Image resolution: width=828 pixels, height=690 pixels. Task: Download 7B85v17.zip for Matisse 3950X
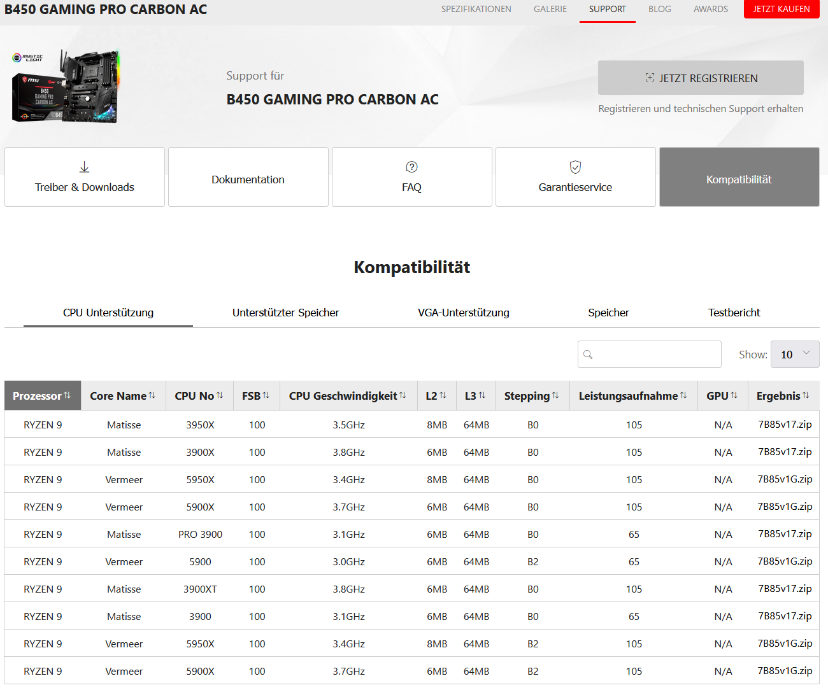pyautogui.click(x=785, y=425)
